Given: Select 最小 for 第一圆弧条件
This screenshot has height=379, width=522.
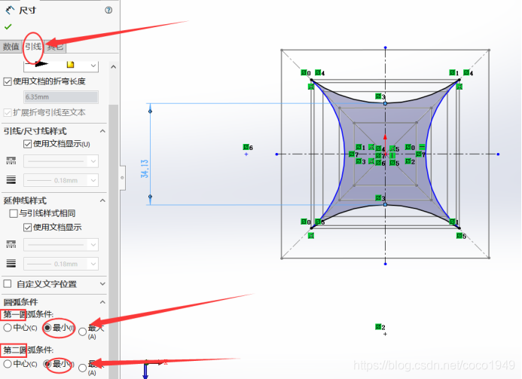Looking at the screenshot, I should [47, 328].
